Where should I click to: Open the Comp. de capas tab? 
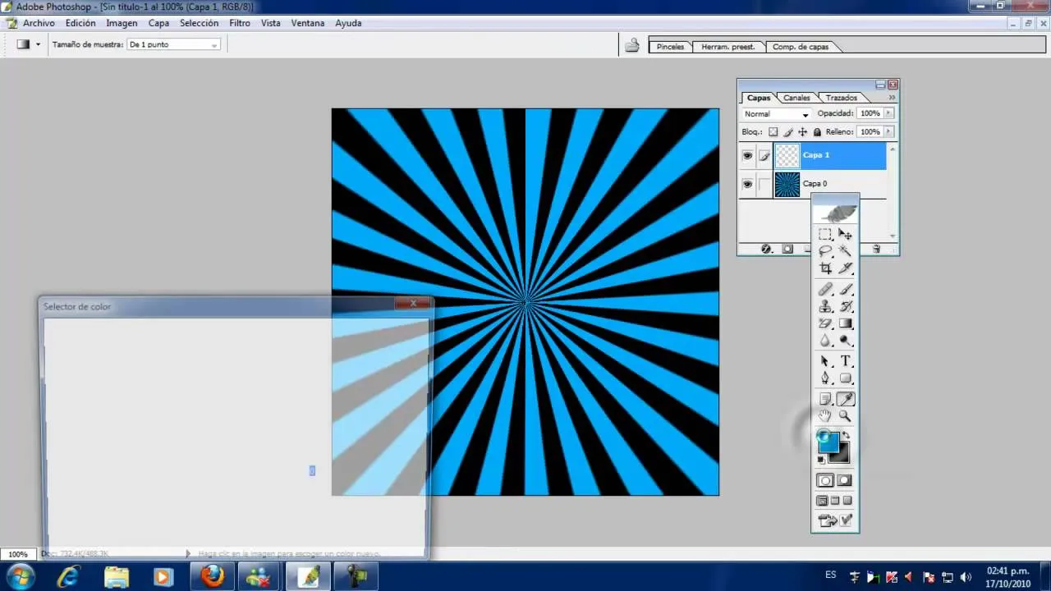pyautogui.click(x=801, y=47)
